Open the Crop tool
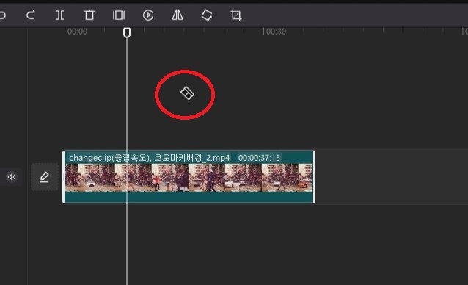Viewport: 468px width, 285px height. click(235, 15)
